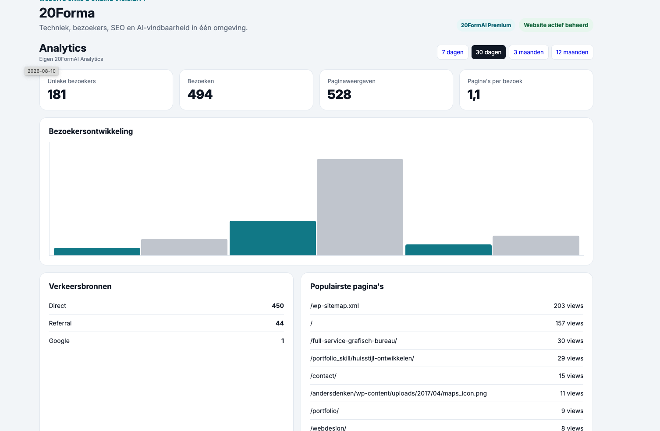This screenshot has width=660, height=431.
Task: Select the 7 dagen period
Action: [453, 52]
